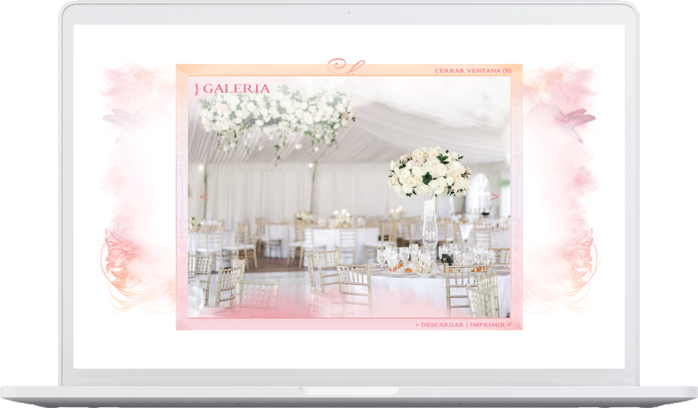The width and height of the screenshot is (698, 408).
Task: Click the glass vase under the bouquet
Action: 430,222
